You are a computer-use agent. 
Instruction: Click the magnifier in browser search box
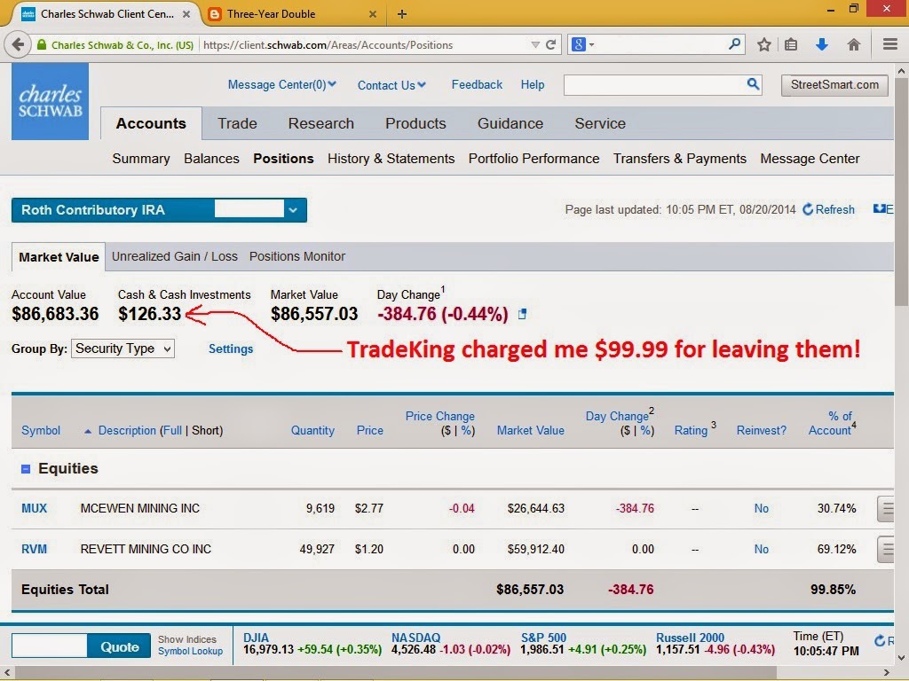pos(734,44)
